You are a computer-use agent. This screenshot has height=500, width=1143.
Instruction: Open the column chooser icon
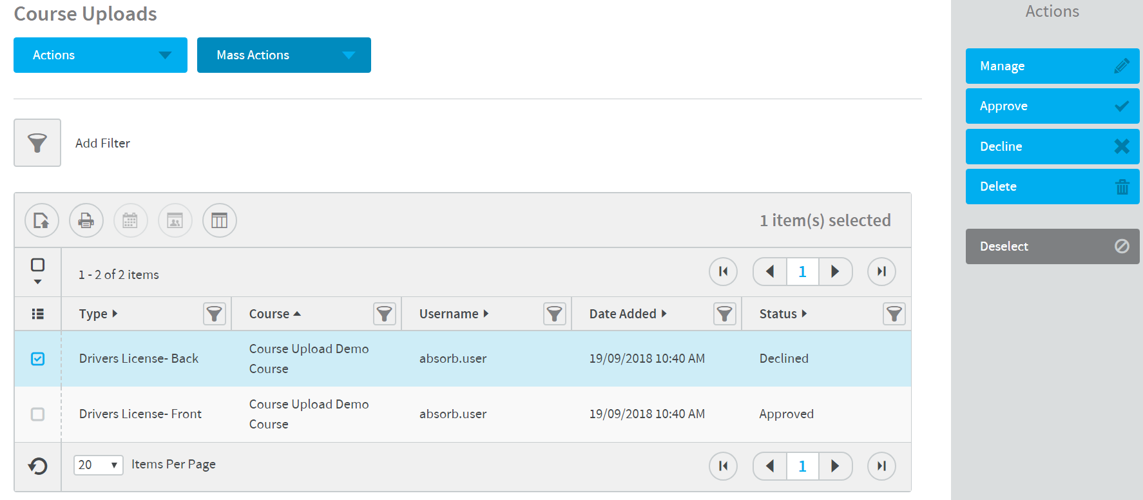220,220
